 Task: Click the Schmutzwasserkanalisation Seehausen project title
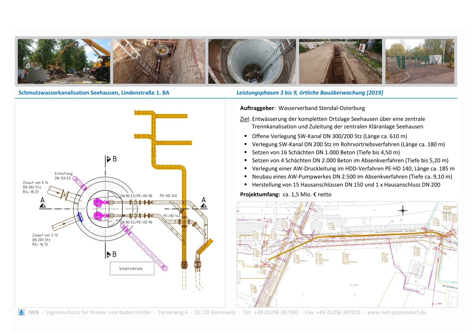94,93
